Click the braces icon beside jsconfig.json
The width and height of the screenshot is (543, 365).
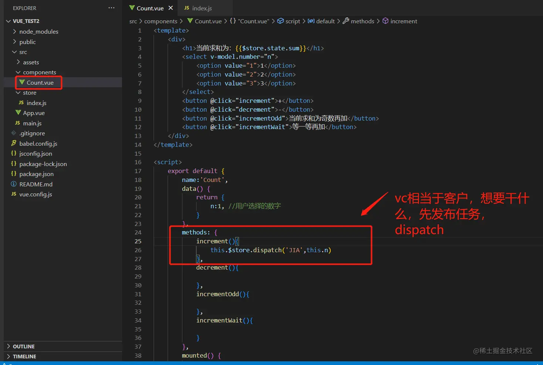click(14, 153)
